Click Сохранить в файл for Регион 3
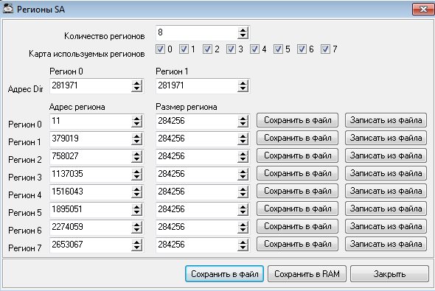435x291 pixels. pos(297,173)
